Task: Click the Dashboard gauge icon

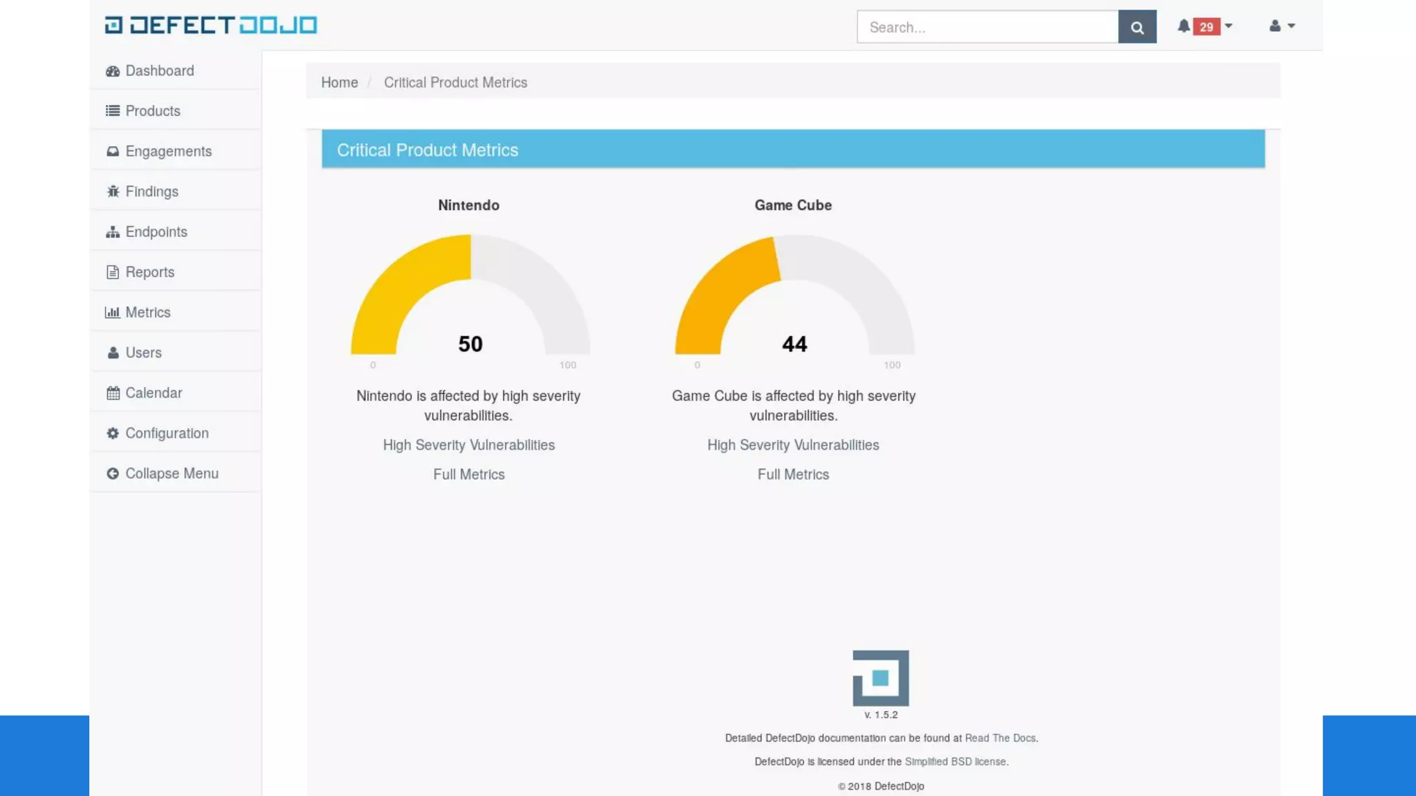Action: pyautogui.click(x=113, y=71)
